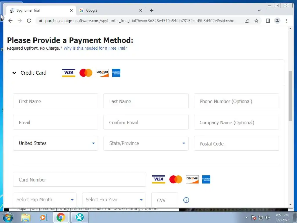
Task: Go back to the previous page
Action: (x=10, y=21)
